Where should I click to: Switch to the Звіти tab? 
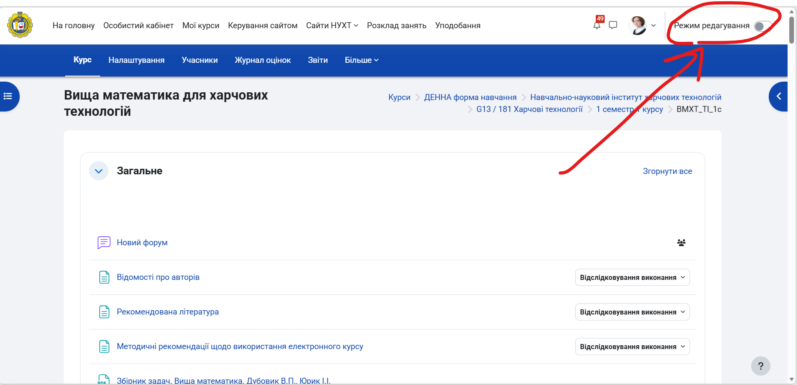pos(318,60)
